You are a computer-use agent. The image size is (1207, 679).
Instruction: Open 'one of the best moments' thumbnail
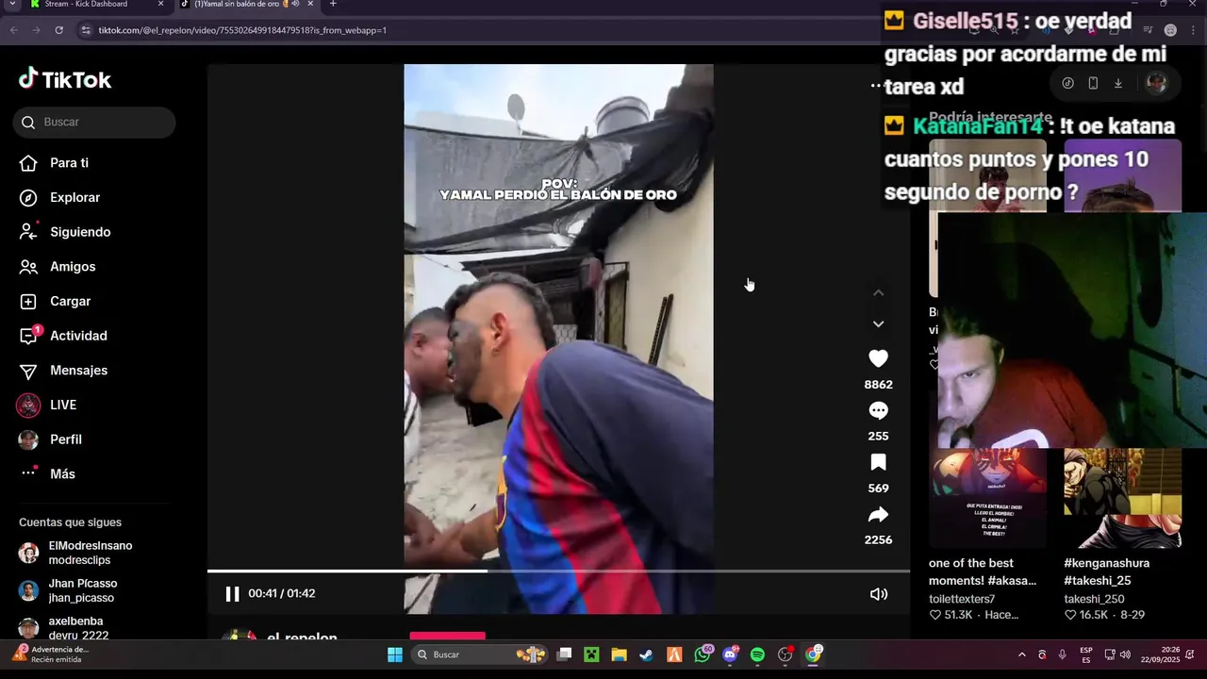[987, 498]
